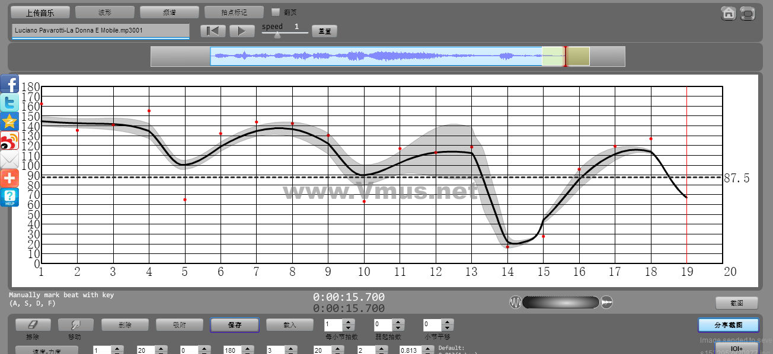This screenshot has height=354, width=773.
Task: Switch to the 频谱 spectrum view
Action: click(x=170, y=12)
